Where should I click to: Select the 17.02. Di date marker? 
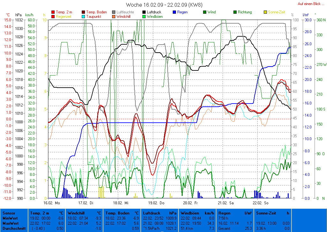[x=86, y=203]
